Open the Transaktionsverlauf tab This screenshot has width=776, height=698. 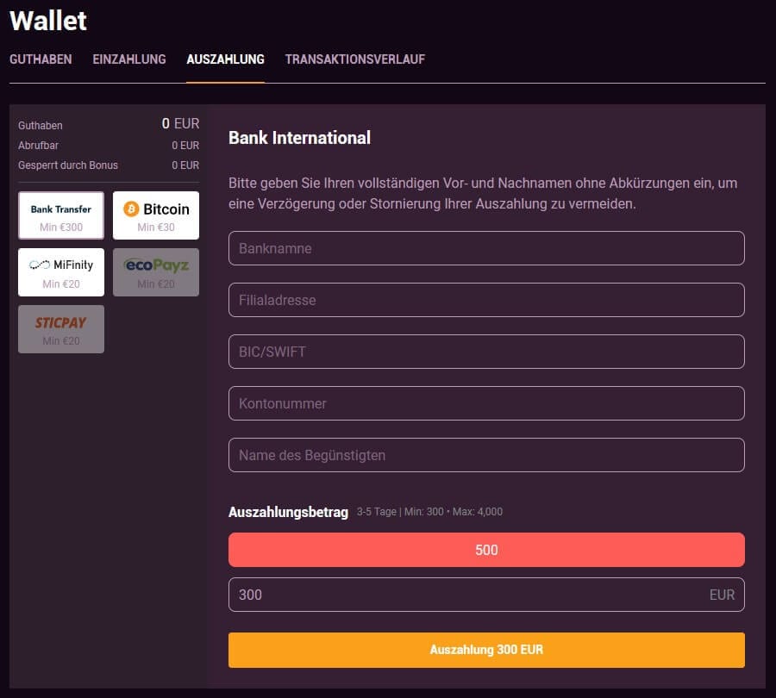point(355,59)
